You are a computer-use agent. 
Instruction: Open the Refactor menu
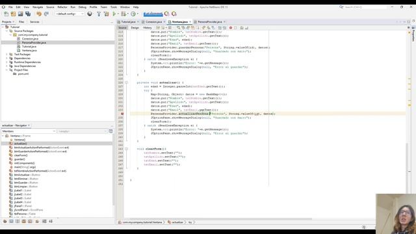click(x=62, y=7)
